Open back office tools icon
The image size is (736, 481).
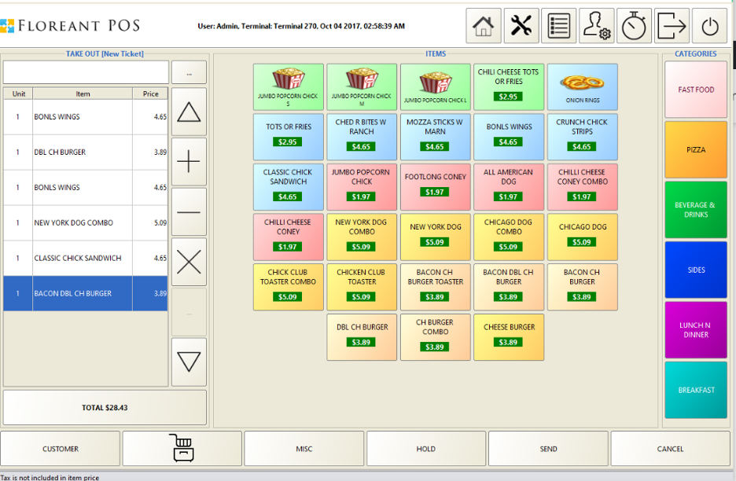(x=520, y=25)
